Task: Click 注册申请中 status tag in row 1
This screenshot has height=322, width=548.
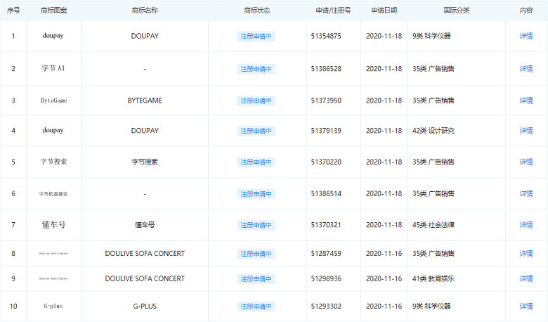Action: [256, 37]
